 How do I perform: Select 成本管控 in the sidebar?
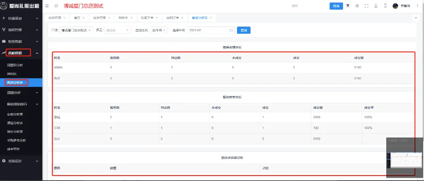13,149
